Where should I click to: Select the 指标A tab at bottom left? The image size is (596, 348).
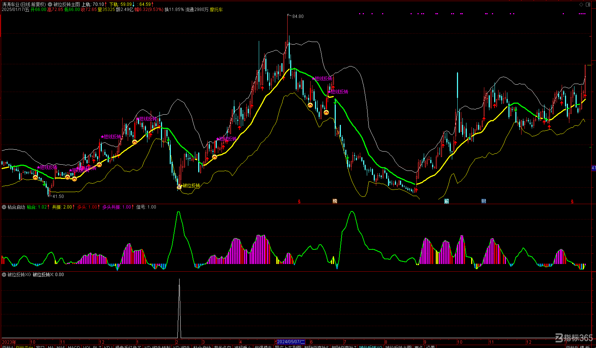point(7,347)
